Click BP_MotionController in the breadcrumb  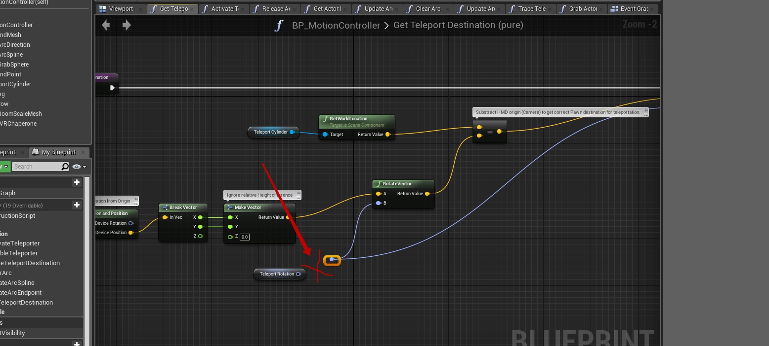336,25
